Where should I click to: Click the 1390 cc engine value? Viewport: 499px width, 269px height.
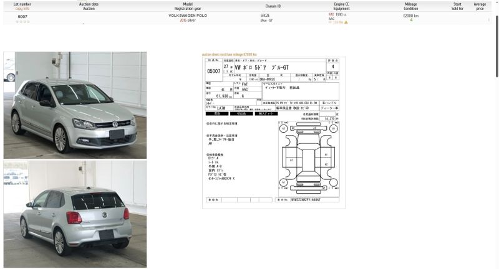coord(341,14)
